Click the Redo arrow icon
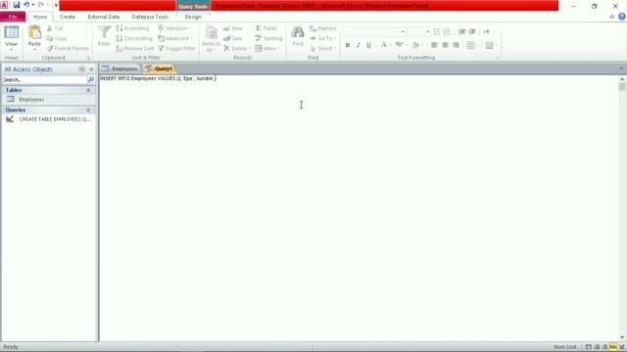 click(x=41, y=5)
